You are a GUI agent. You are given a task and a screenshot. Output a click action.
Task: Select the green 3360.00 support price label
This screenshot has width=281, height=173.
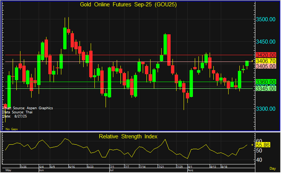(265, 82)
